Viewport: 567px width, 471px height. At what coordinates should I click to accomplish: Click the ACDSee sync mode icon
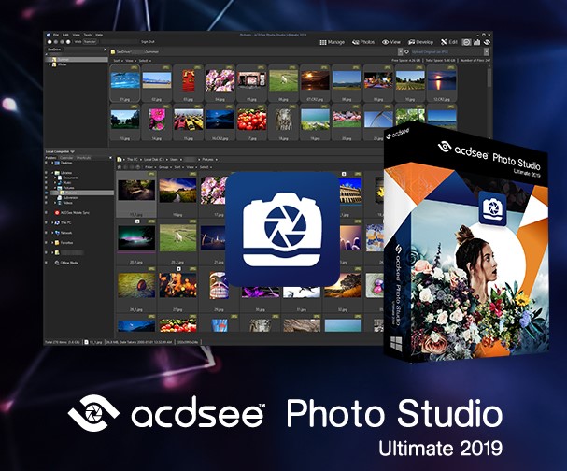(x=487, y=42)
